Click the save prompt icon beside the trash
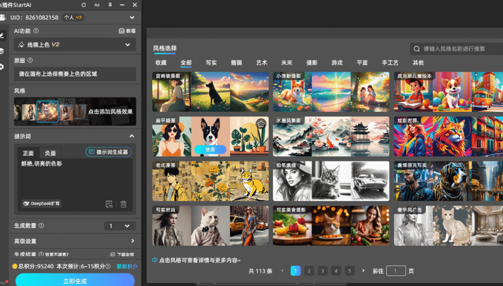The image size is (503, 286). click(x=109, y=204)
